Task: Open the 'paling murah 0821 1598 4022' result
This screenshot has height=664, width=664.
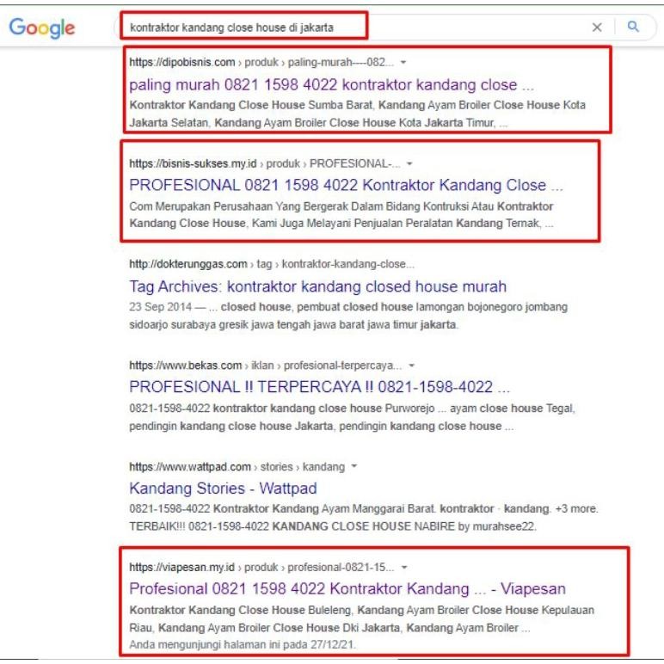Action: (332, 84)
